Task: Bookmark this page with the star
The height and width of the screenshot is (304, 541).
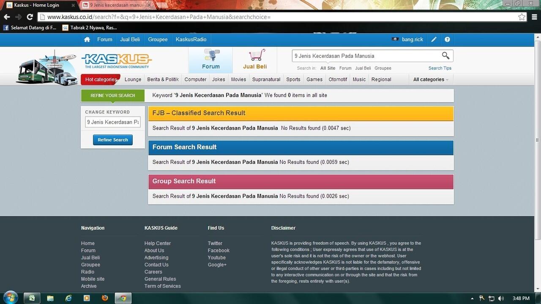Action: coord(522,17)
